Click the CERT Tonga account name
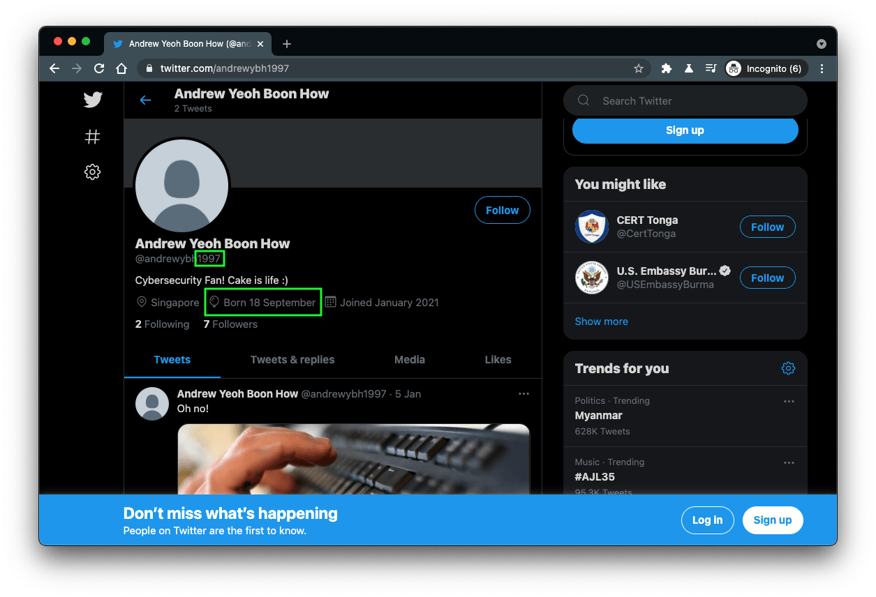 pos(647,220)
